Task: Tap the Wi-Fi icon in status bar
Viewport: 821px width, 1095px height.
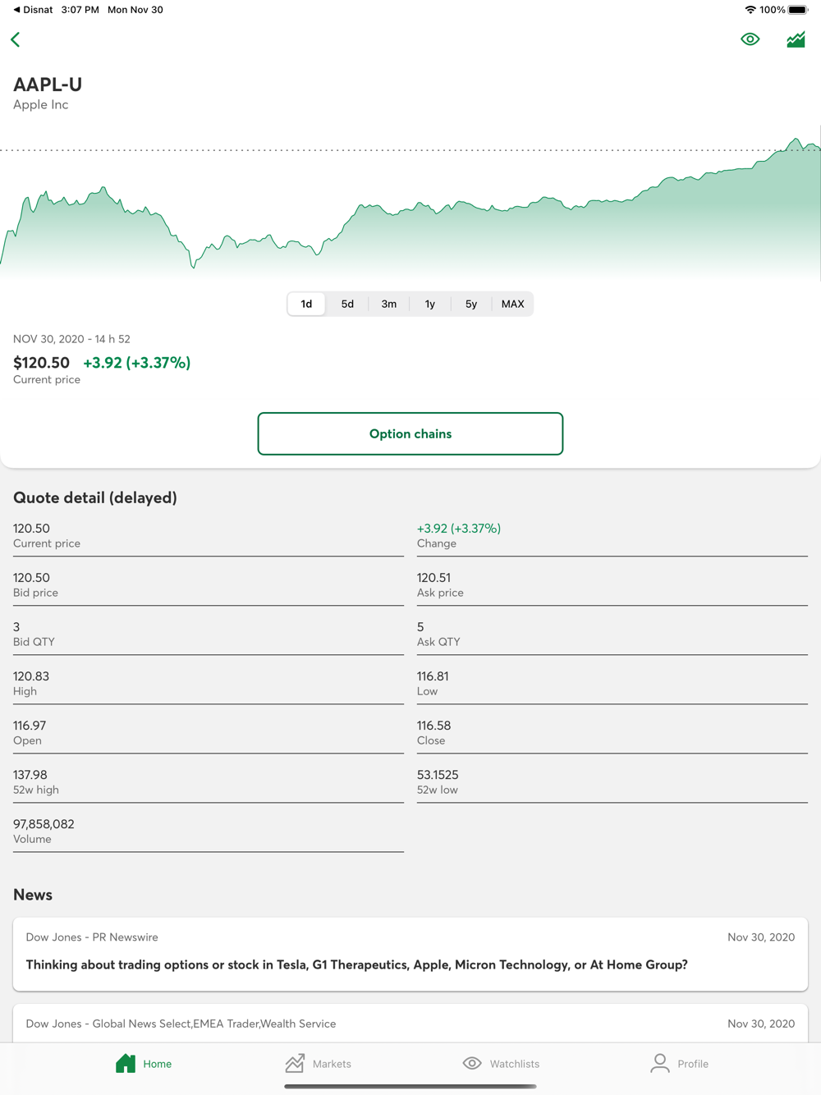Action: (x=750, y=10)
